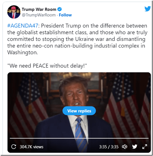Click the end of the video progress line
Screen dimensions: 153x156
[148, 138]
